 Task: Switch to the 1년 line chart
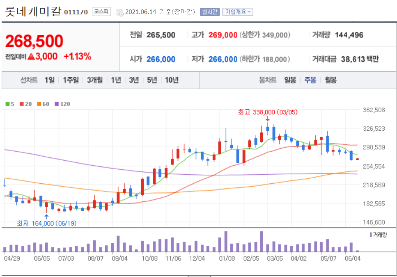[116, 80]
